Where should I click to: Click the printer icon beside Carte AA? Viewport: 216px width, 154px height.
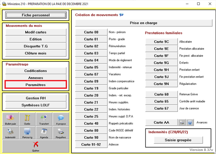point(182,123)
